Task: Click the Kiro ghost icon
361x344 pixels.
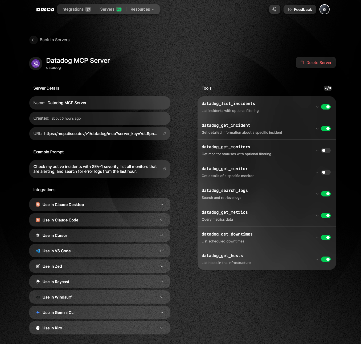Action: 38,328
